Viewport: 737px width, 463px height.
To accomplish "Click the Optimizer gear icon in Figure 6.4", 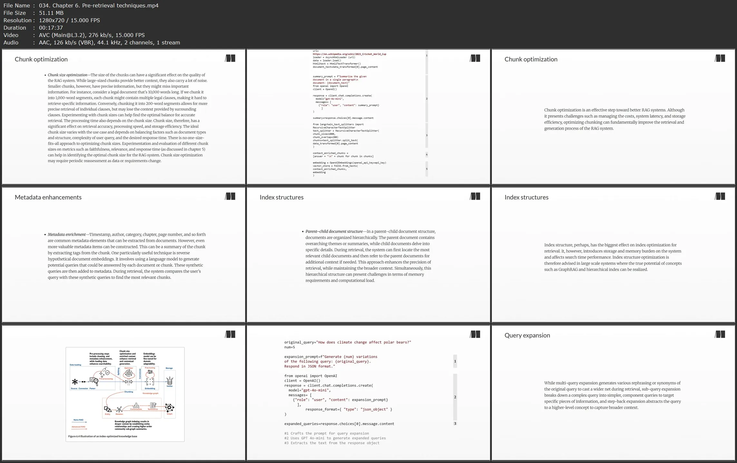I will [129, 373].
